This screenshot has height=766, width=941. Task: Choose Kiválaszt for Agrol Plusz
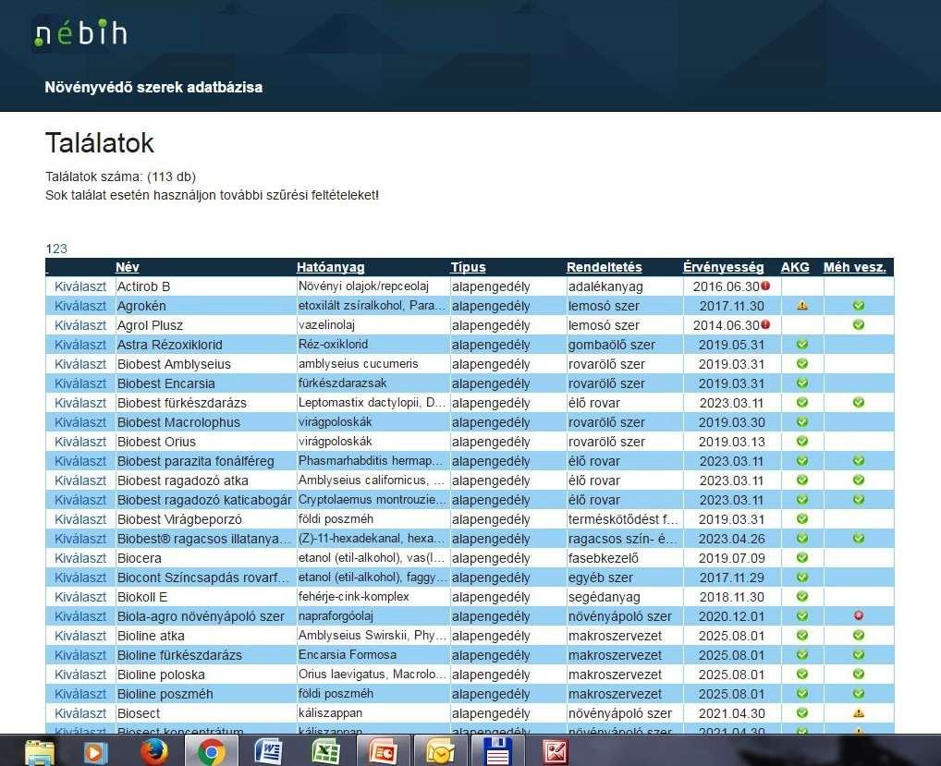point(80,325)
